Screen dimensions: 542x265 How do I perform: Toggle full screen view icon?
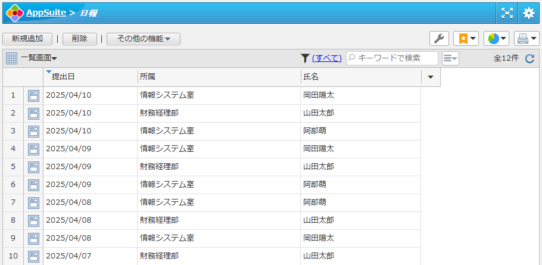pyautogui.click(x=507, y=13)
